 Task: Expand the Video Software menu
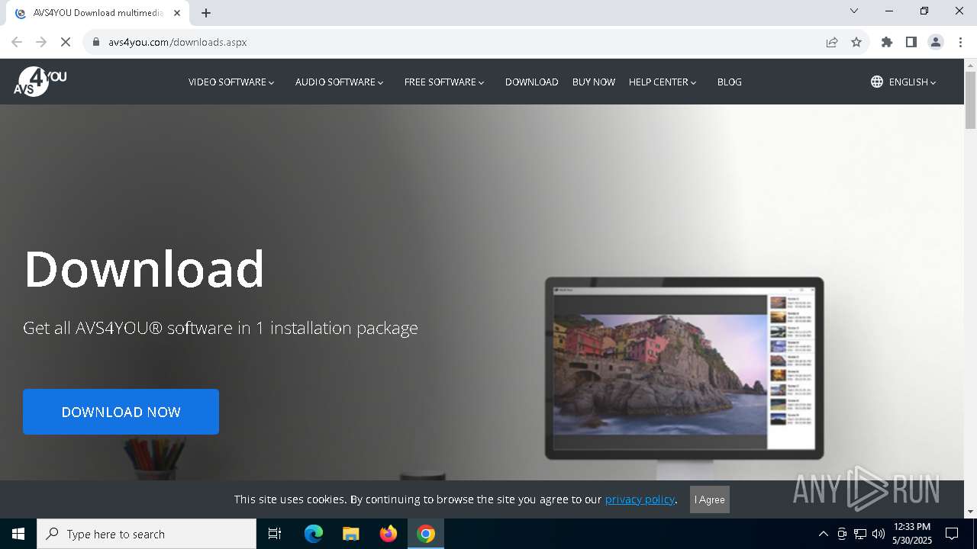(231, 82)
